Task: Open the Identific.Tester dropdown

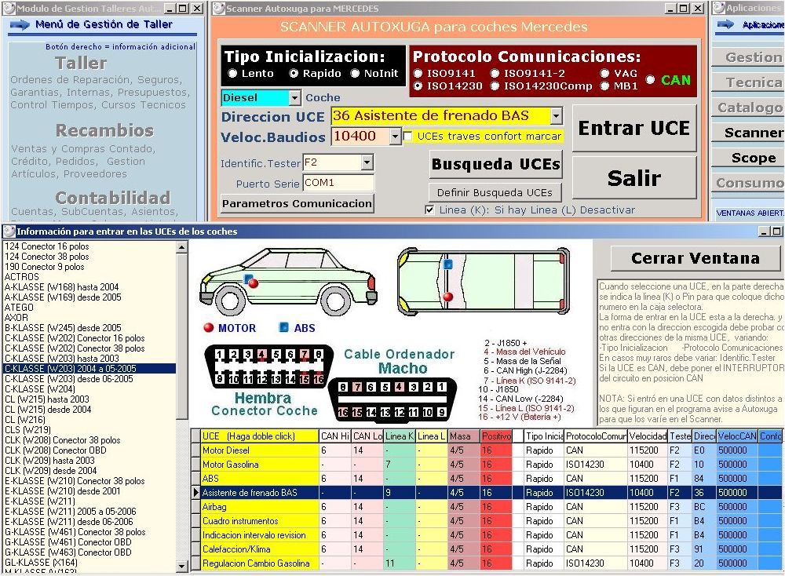Action: click(x=367, y=162)
